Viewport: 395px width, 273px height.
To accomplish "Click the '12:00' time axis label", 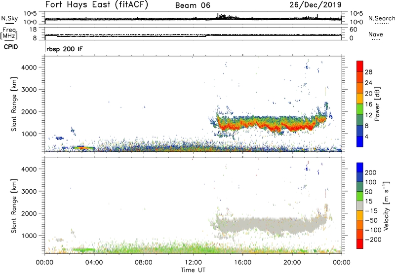I will coord(193,263).
